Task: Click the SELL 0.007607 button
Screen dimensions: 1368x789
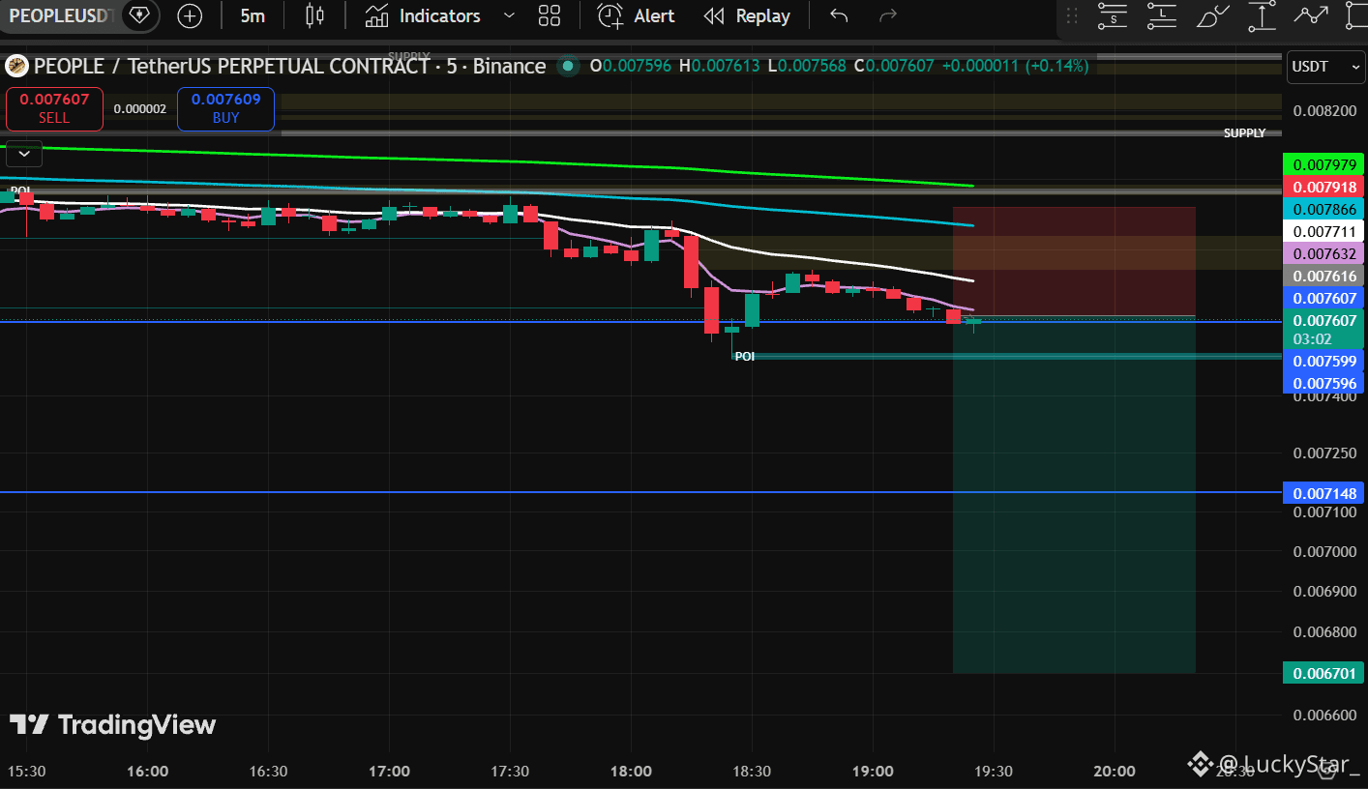Action: point(54,108)
